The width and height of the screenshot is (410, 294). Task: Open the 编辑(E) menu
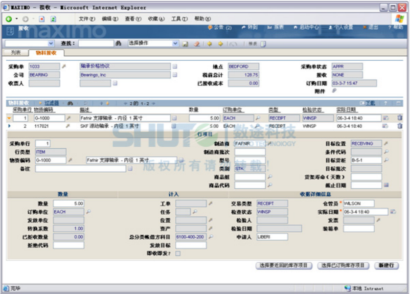110,19
